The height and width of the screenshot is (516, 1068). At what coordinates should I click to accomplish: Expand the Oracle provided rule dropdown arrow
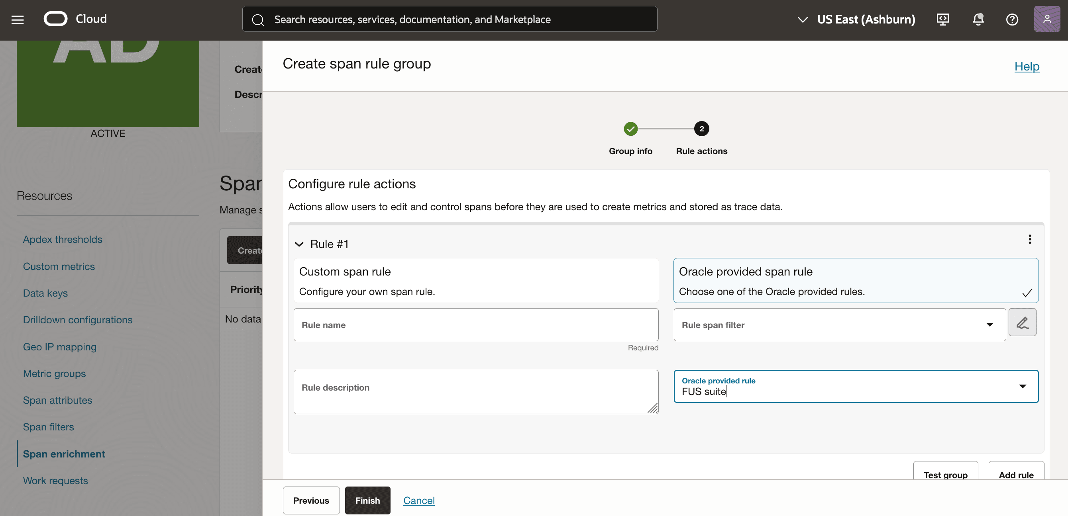1023,386
